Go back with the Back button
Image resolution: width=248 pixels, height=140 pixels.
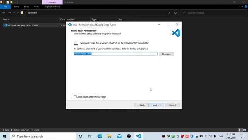pyautogui.click(x=141, y=105)
